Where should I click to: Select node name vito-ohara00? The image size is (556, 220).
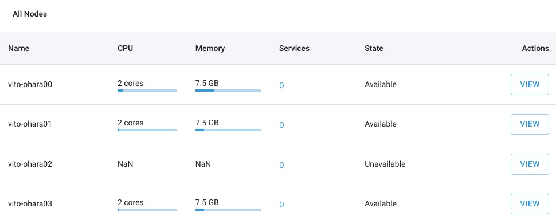click(30, 85)
